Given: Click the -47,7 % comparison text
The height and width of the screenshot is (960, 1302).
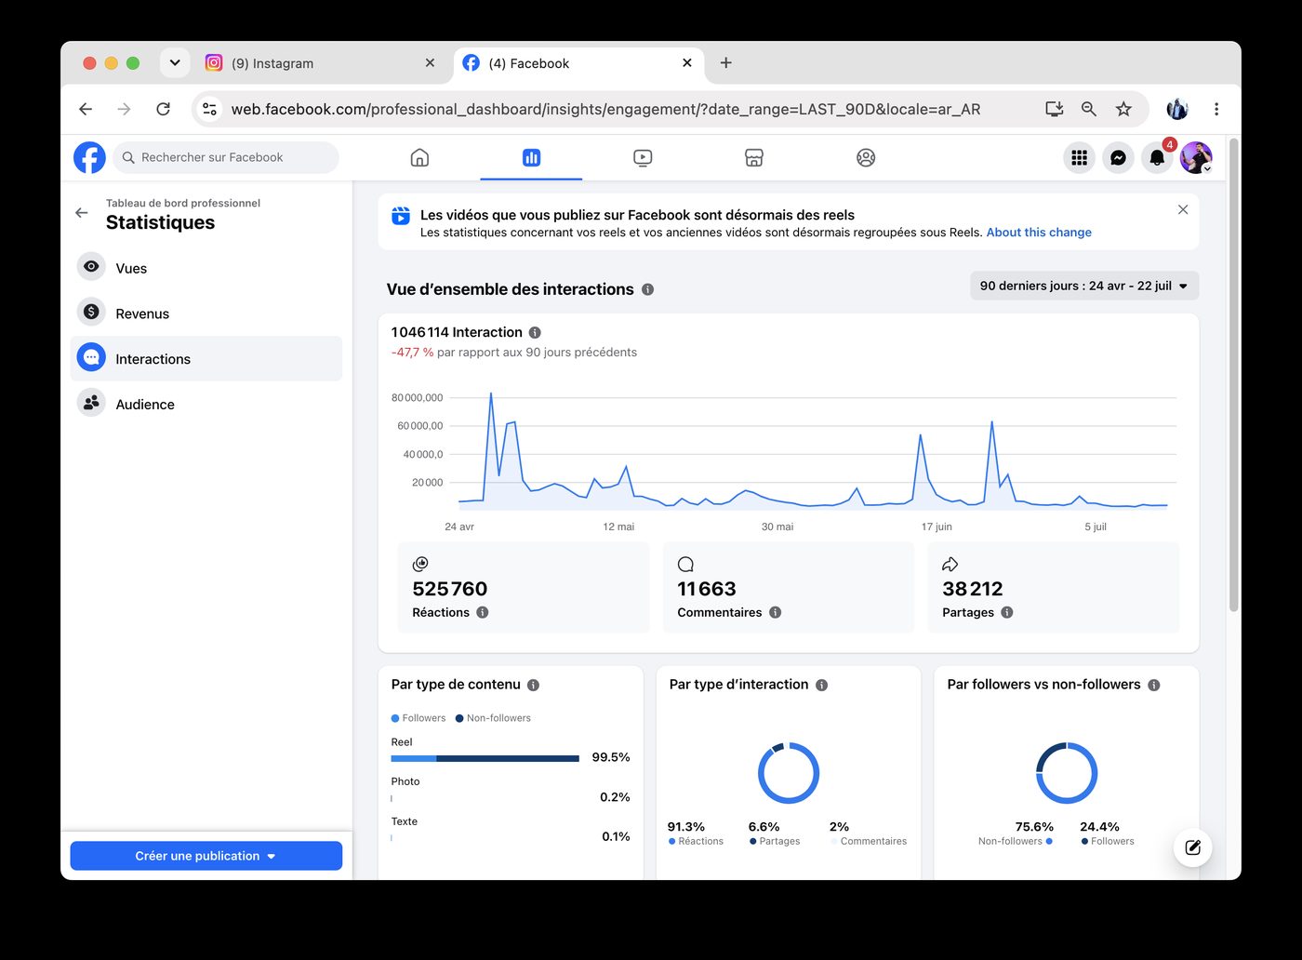Looking at the screenshot, I should point(412,353).
